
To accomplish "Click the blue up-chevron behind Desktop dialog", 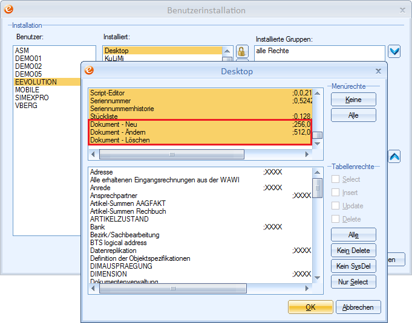I will (x=394, y=156).
